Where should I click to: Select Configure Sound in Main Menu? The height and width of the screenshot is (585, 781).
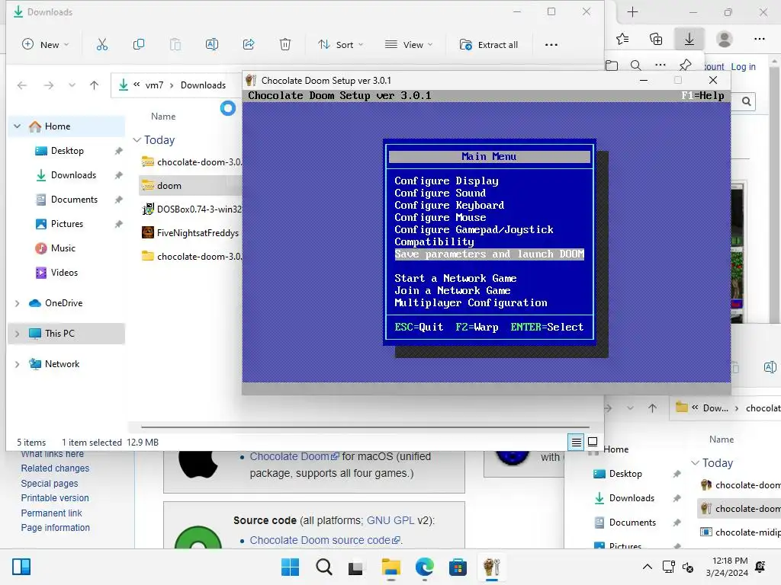click(440, 193)
